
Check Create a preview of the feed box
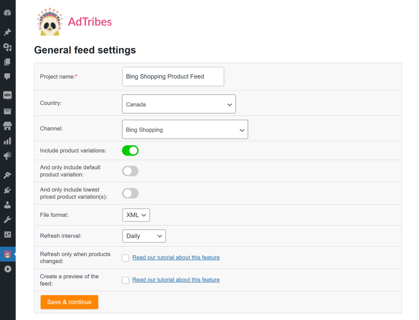125,280
